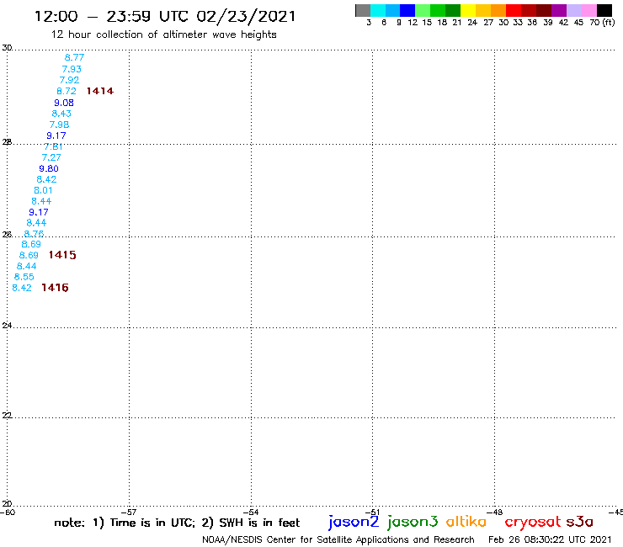The image size is (623, 547).
Task: Click the title '12:00 – 23:59 UTC 02/23/2021'
Action: pos(165,17)
